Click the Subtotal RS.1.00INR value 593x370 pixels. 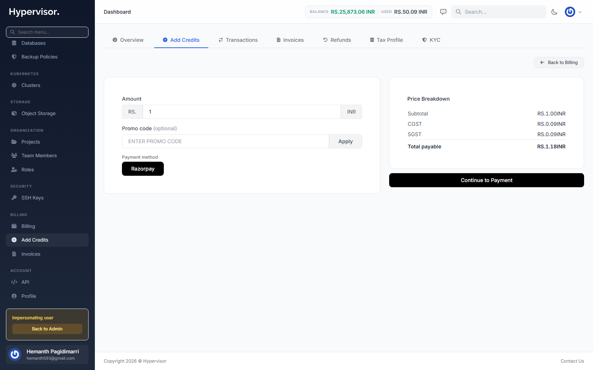click(551, 114)
